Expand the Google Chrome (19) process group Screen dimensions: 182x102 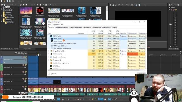(49, 51)
